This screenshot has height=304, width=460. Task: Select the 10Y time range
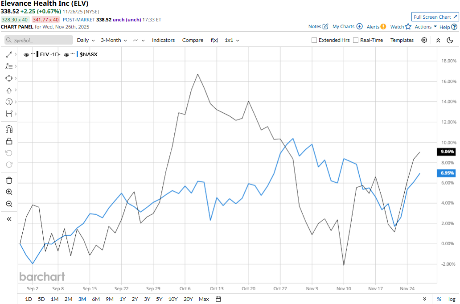click(173, 299)
